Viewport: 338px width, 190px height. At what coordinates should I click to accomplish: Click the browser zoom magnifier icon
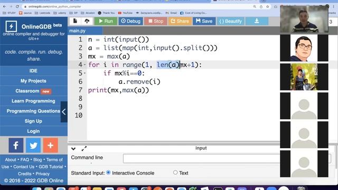(x=255, y=7)
